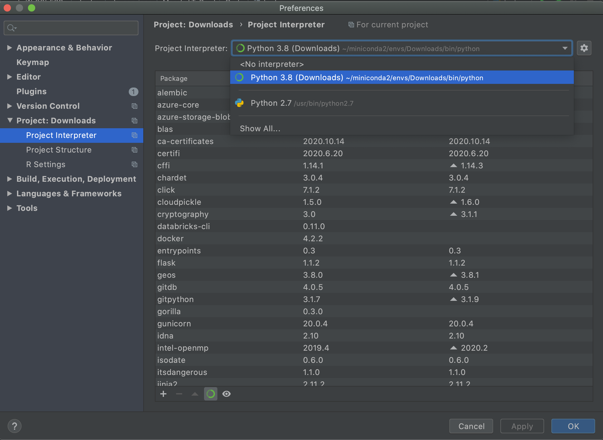Select the ca-certificates package row

click(374, 141)
